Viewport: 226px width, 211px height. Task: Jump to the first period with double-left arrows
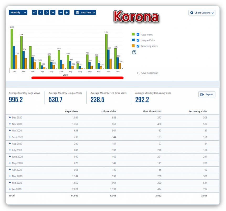click(35, 12)
